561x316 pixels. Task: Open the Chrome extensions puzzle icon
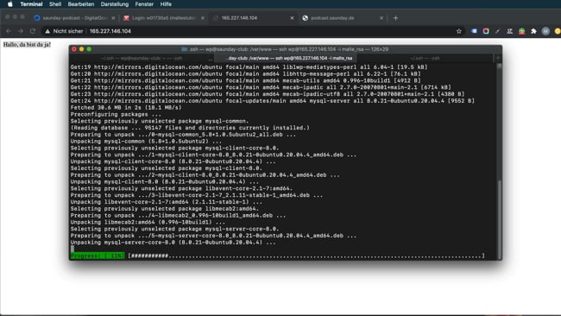(533, 31)
